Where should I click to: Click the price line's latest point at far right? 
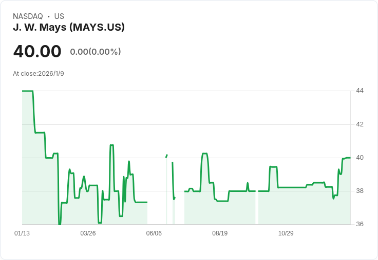[350, 158]
